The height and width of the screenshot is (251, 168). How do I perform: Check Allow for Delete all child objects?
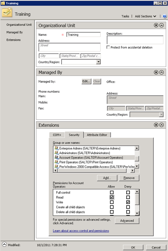click(112, 212)
